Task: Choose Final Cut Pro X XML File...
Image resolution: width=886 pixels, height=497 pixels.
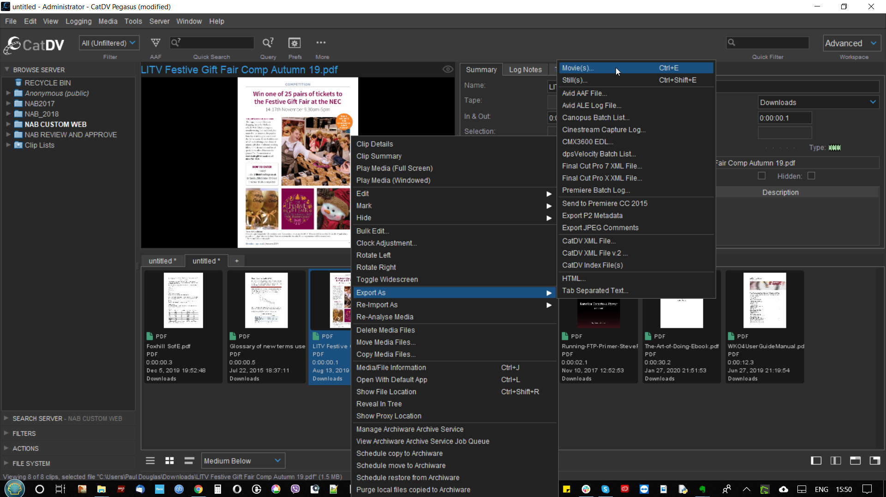Action: [636, 178]
